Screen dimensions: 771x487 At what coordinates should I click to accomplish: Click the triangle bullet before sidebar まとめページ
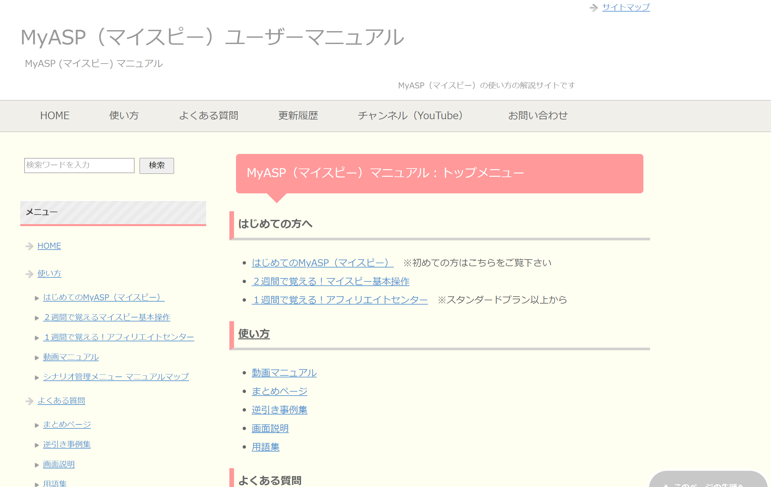pyautogui.click(x=37, y=425)
